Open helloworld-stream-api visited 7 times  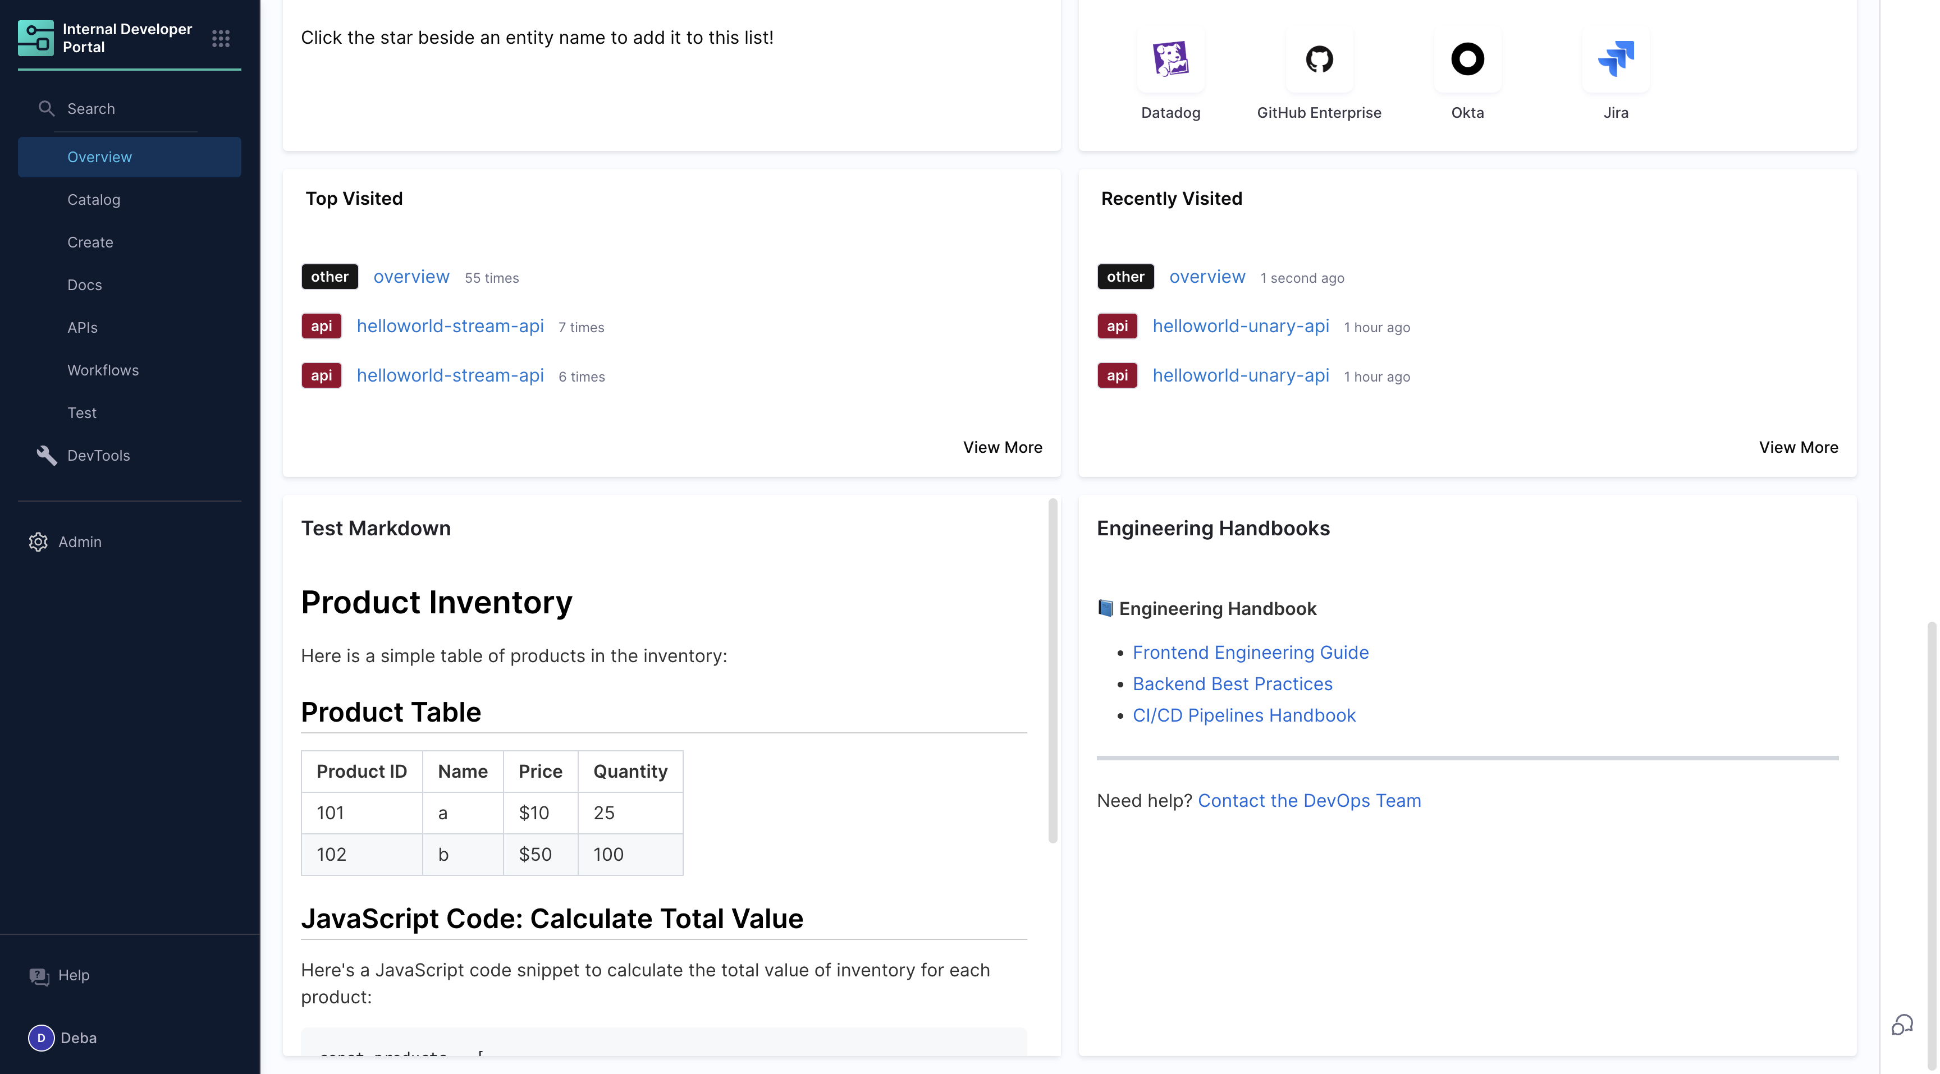tap(450, 326)
